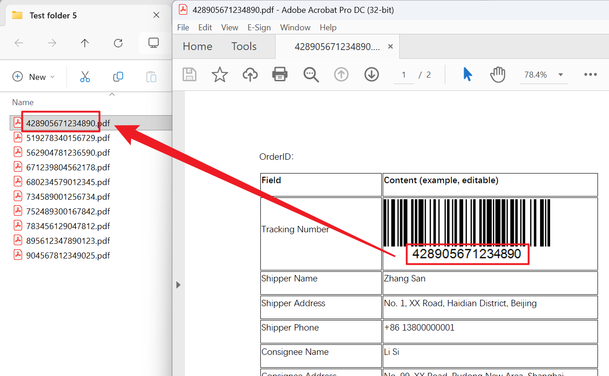
Task: Expand the left navigation pane arrow
Action: click(x=178, y=285)
